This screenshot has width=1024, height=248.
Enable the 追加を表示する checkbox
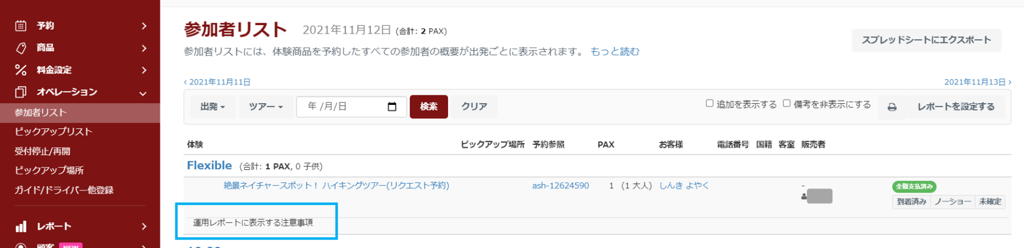709,103
